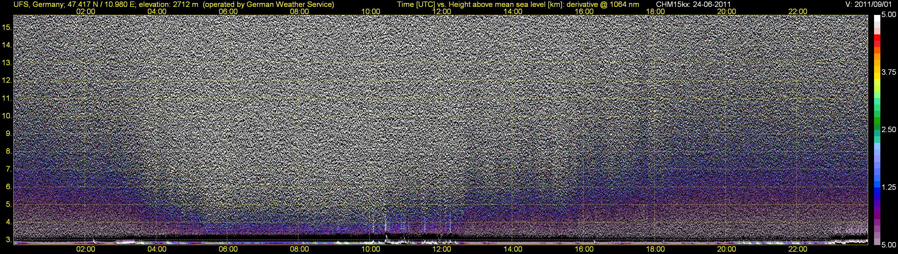Click the '15.' km height axis label
The height and width of the screenshot is (254, 898).
[x=7, y=27]
